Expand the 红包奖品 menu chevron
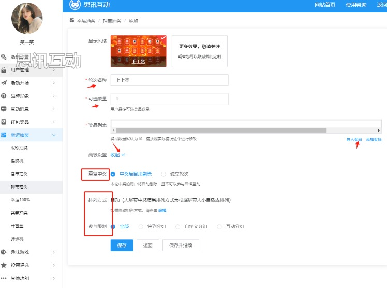The image size is (387, 288). 54,122
